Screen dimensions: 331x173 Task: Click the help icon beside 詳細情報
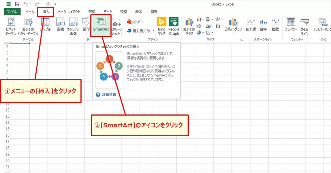coord(98,95)
